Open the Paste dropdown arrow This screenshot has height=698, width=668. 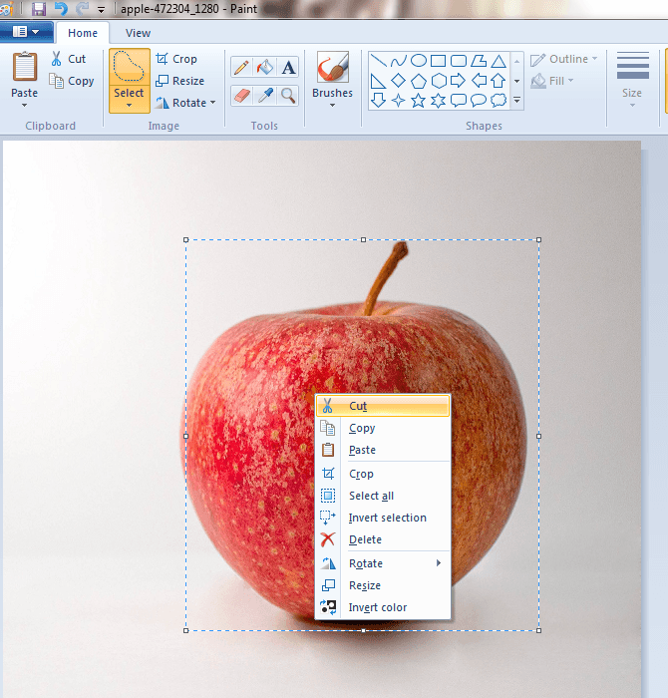pyautogui.click(x=25, y=105)
